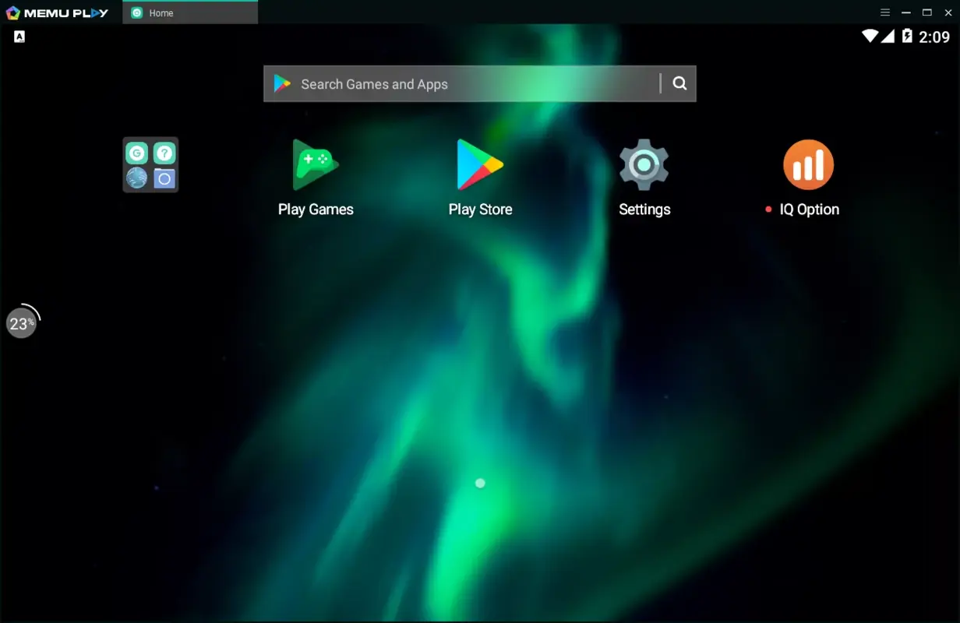Launch Play Games
960x623 pixels.
pos(315,164)
